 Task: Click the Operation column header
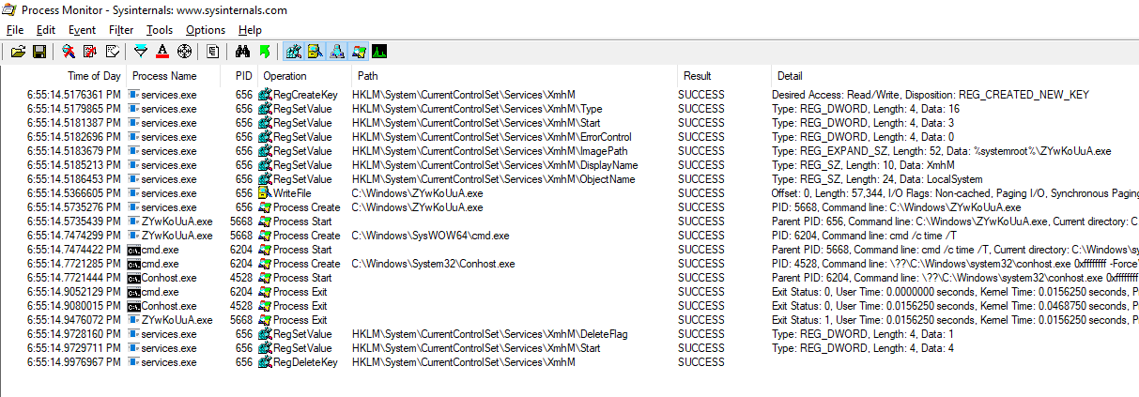tap(285, 75)
